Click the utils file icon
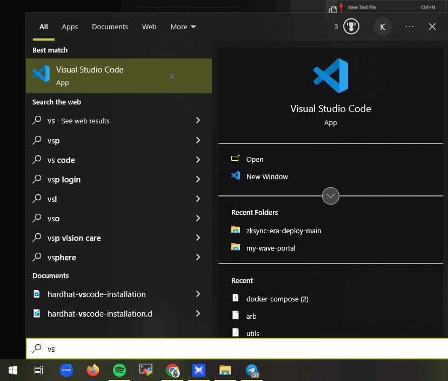 click(236, 332)
